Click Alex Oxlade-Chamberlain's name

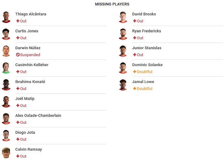tap(38, 115)
